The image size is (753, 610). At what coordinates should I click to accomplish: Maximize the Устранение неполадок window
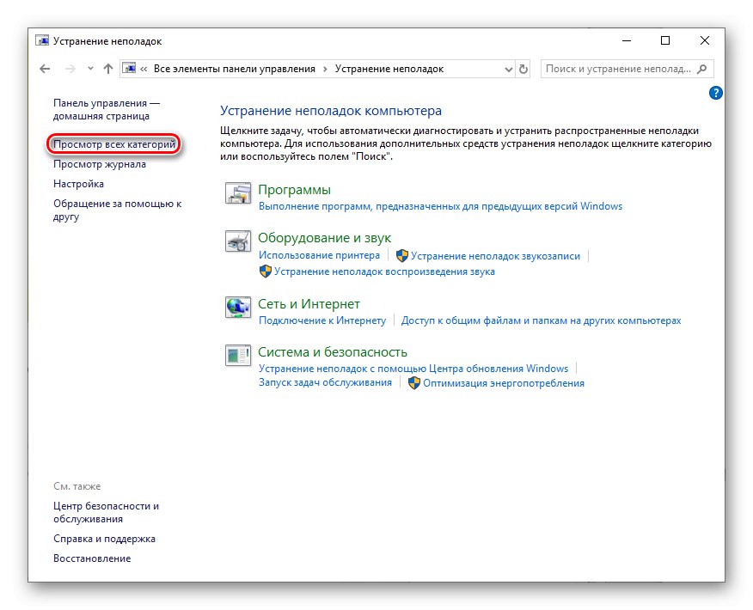[x=665, y=40]
